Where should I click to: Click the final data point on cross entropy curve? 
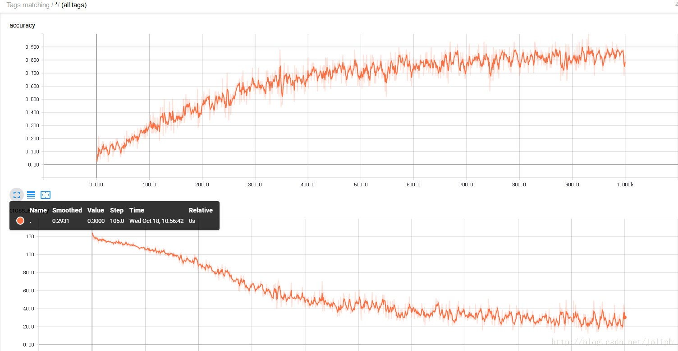tap(624, 317)
